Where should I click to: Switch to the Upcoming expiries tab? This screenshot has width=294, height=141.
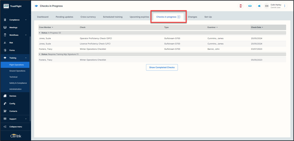coord(139,17)
